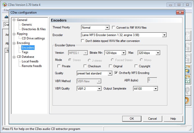The width and height of the screenshot is (194, 133).
Task: Select Local freedb tree item
Action: coord(30,61)
